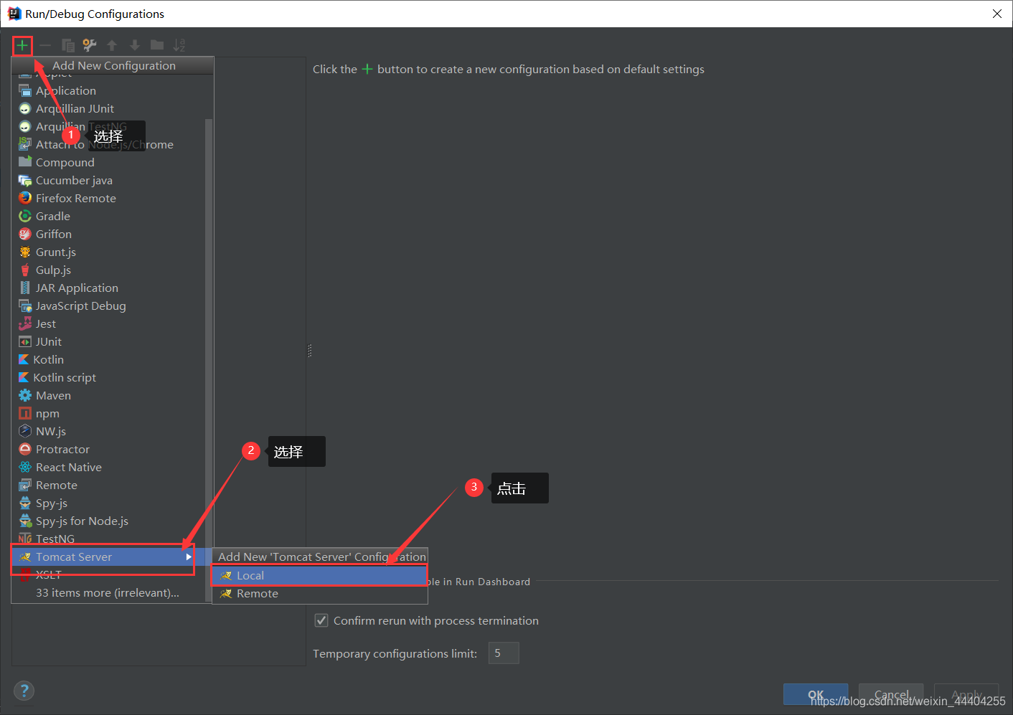This screenshot has height=715, width=1013.
Task: Toggle Confirm rerun with process termination checkbox
Action: click(321, 620)
